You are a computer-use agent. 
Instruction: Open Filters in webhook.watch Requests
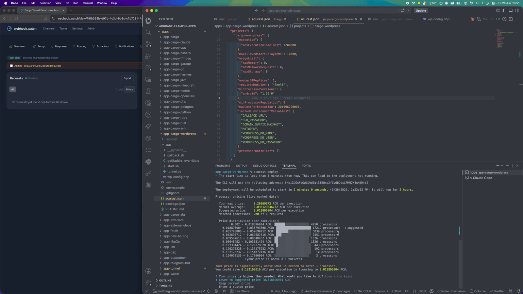(x=129, y=89)
